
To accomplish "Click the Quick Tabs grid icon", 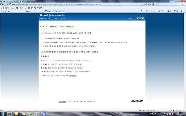I will pos(2,11).
